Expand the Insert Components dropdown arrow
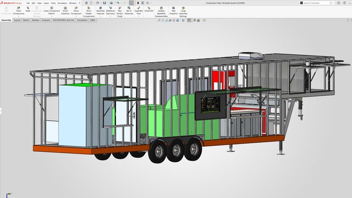 19,16
